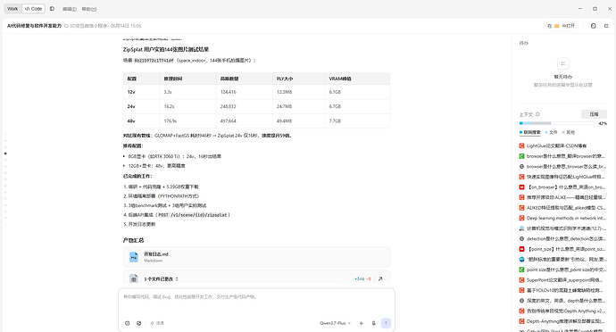Image resolution: width=616 pixels, height=332 pixels.
Task: Click the changed-files document icon
Action: [134, 278]
